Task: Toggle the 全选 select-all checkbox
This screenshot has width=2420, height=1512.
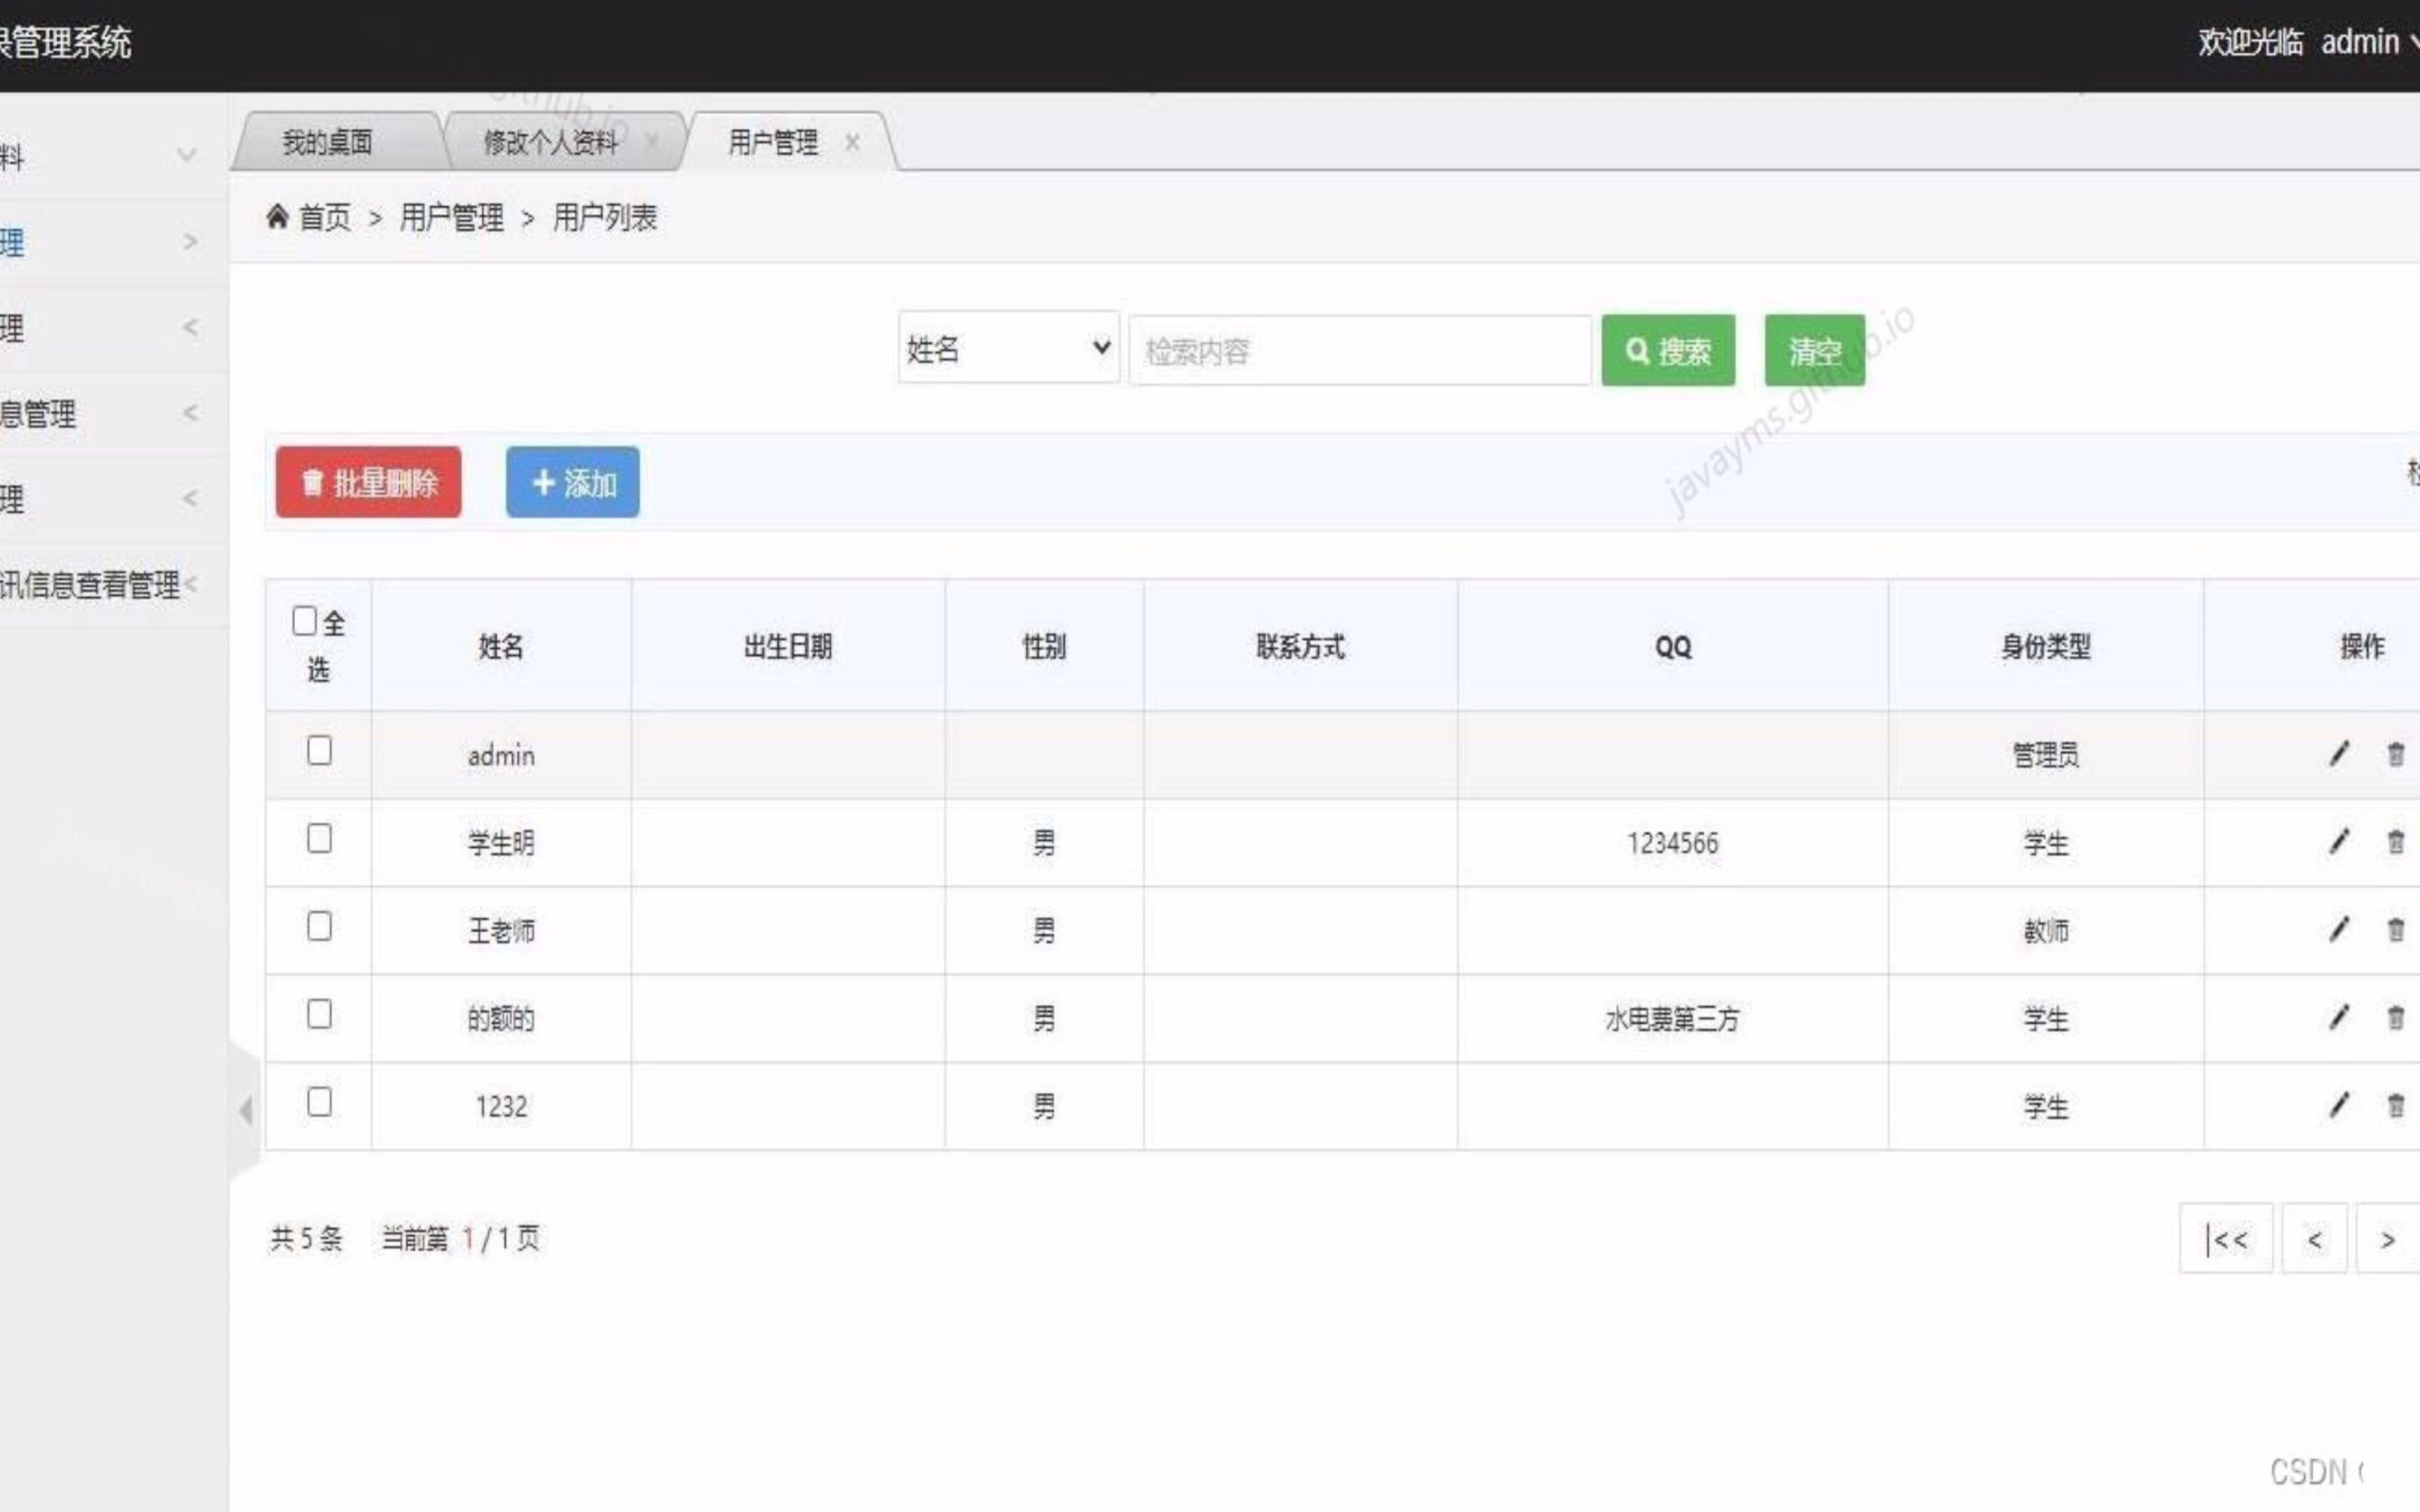Action: coord(305,621)
